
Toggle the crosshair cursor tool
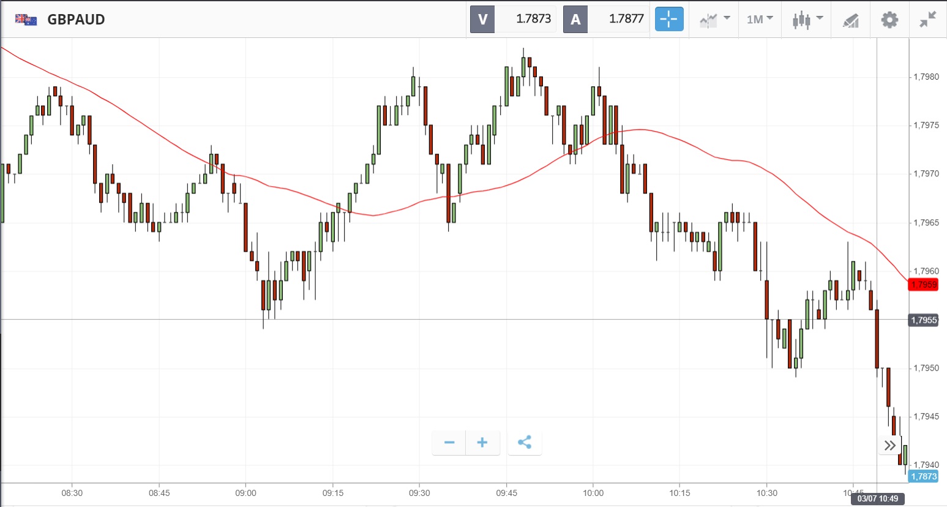pyautogui.click(x=668, y=19)
